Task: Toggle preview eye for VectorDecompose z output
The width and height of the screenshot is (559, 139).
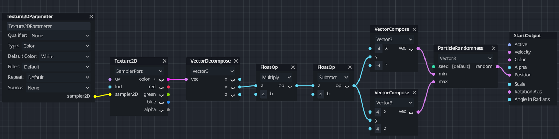Action: click(233, 95)
